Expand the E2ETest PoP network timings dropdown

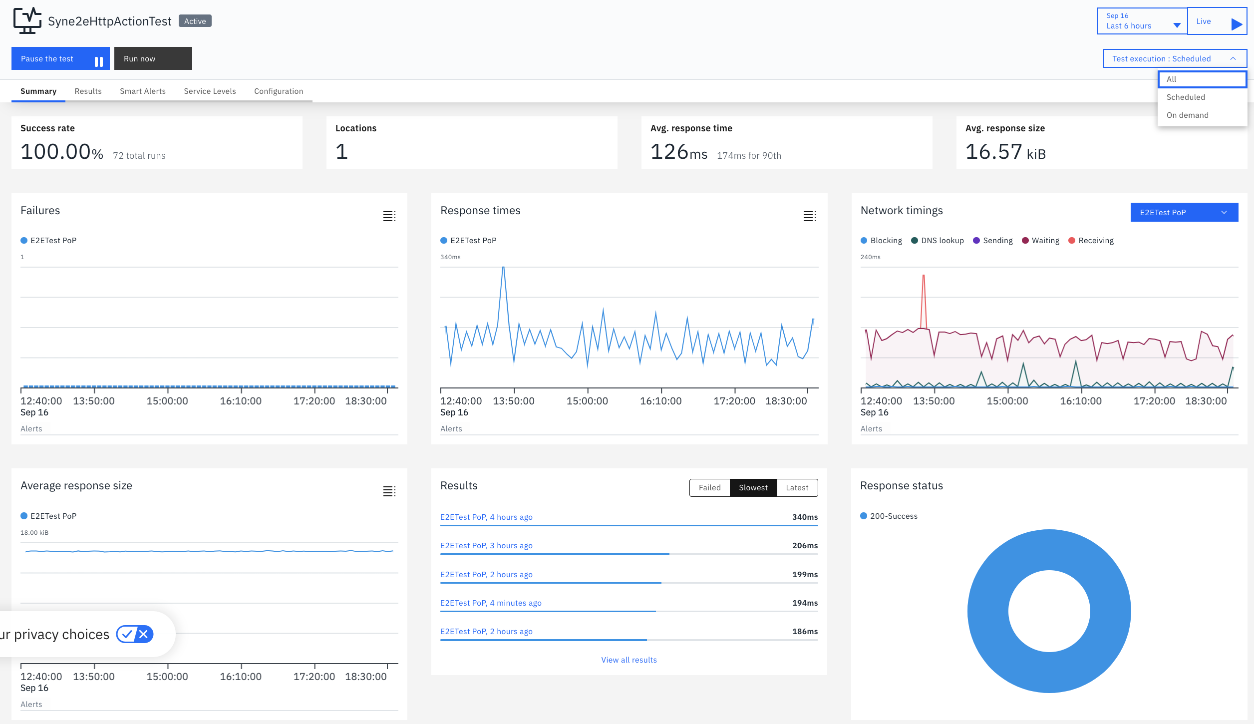point(1184,212)
